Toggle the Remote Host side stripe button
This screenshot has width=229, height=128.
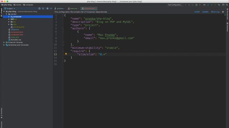pyautogui.click(x=228, y=14)
